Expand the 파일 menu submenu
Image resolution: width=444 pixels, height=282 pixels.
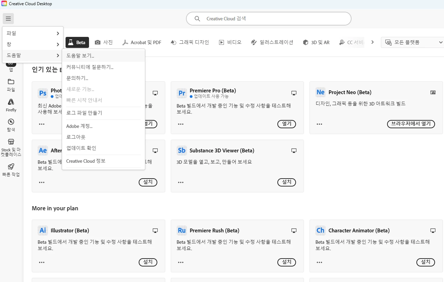click(x=33, y=33)
